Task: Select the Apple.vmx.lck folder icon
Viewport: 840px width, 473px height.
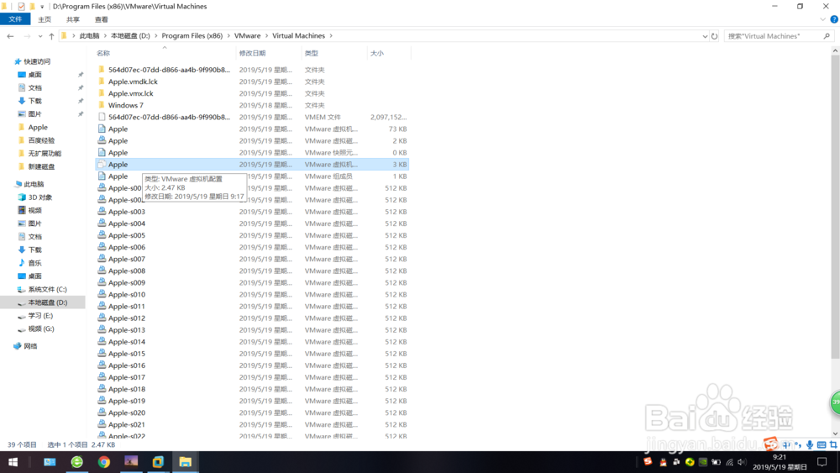Action: click(x=102, y=93)
